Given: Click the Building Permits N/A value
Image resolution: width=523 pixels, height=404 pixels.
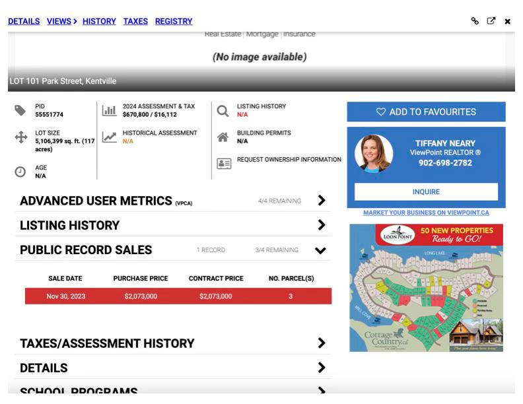Looking at the screenshot, I should coord(242,141).
